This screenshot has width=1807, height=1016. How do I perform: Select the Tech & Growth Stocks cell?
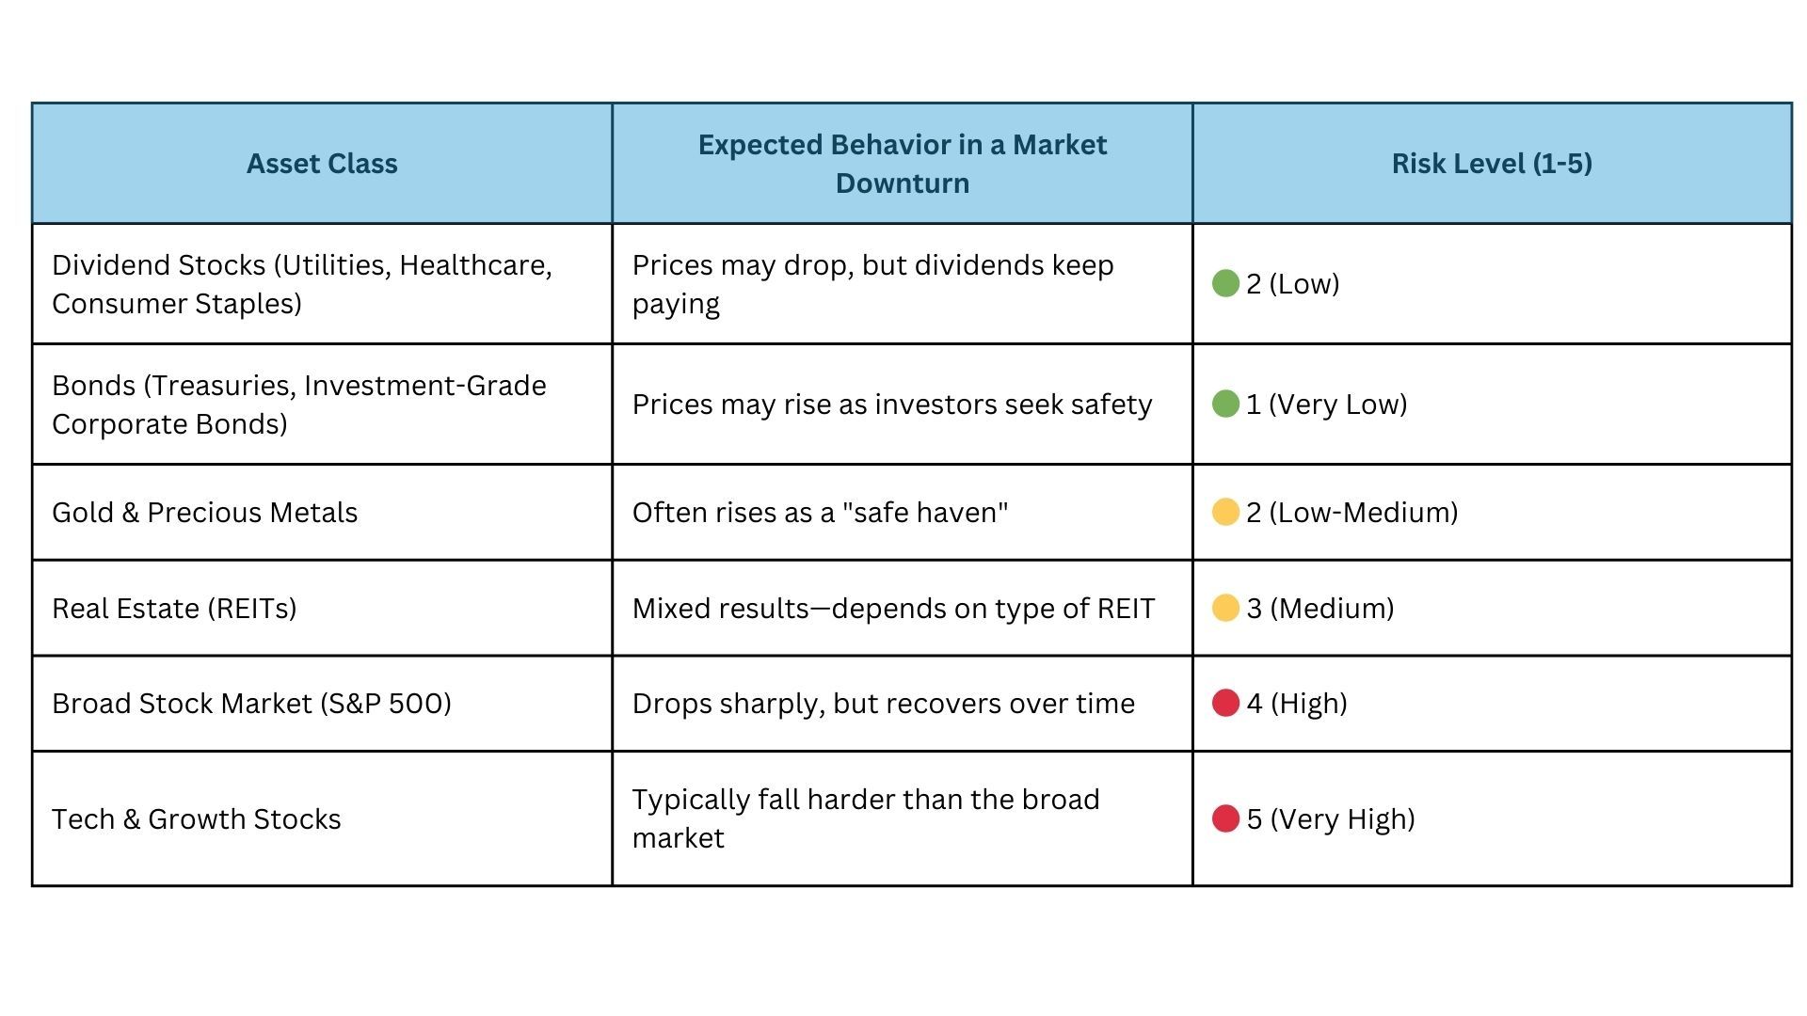pos(196,819)
